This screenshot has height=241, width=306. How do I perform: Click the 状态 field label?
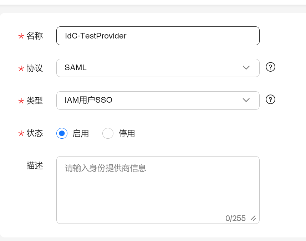(35, 133)
